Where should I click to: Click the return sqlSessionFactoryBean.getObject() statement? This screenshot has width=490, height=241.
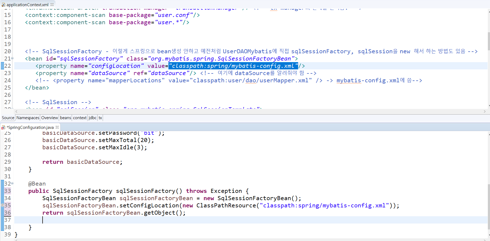pyautogui.click(x=114, y=213)
